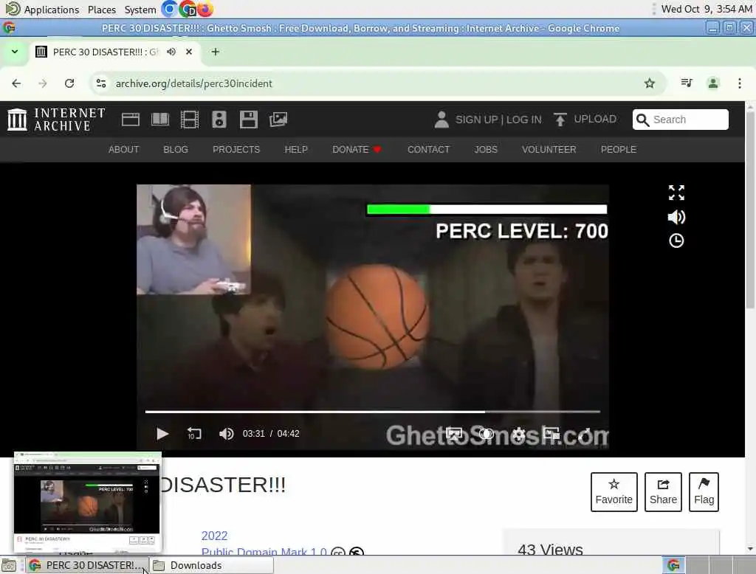Launch Firefox from the top panel
This screenshot has height=574, width=756.
tap(205, 9)
